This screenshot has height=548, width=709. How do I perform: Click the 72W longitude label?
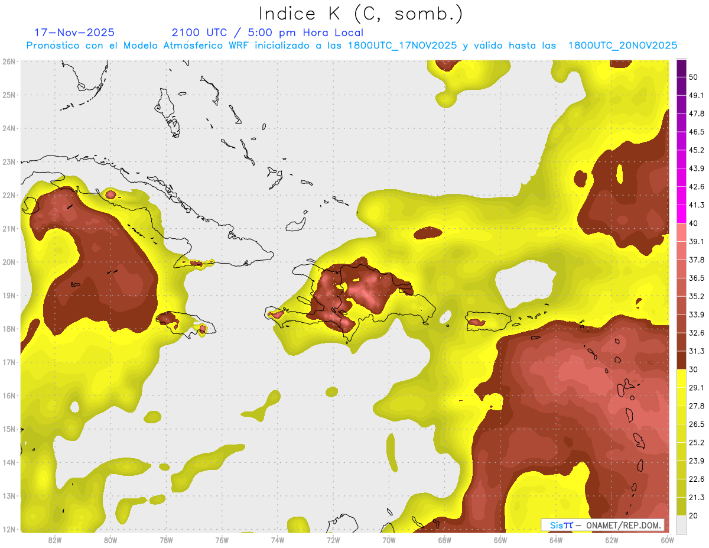(x=333, y=540)
